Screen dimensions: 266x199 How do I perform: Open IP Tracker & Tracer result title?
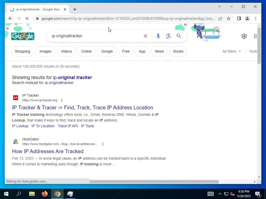pos(82,108)
